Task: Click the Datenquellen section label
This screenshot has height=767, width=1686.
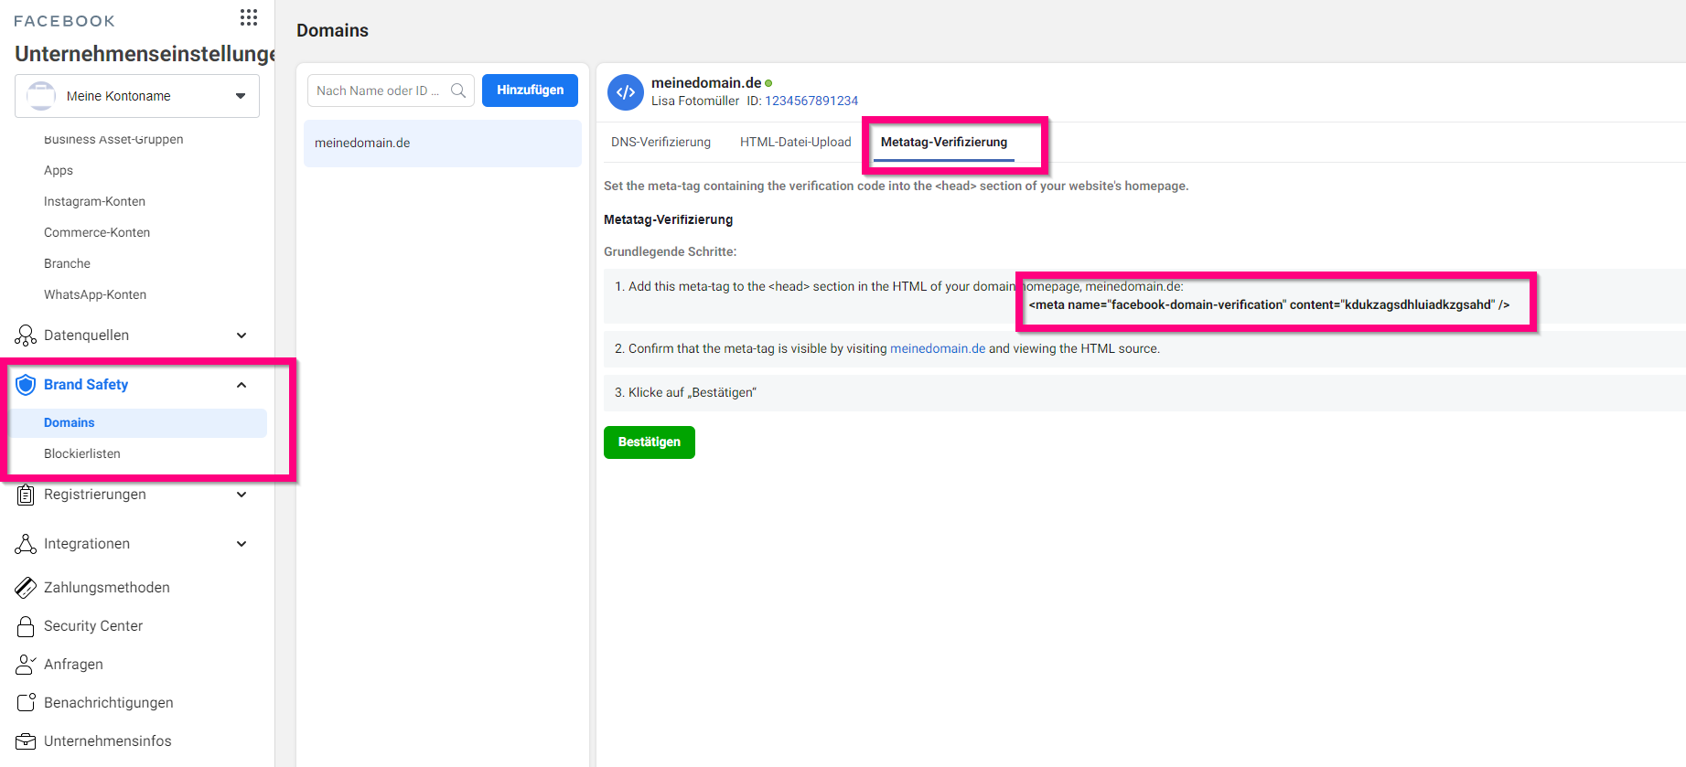Action: coord(86,336)
